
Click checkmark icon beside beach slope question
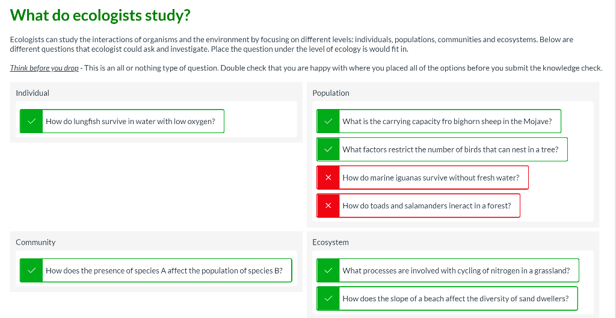click(x=328, y=298)
